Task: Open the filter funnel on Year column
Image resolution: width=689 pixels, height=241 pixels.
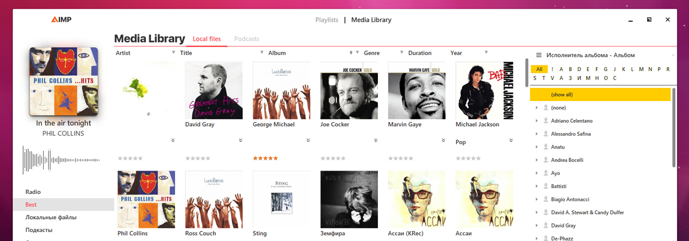Action: [486, 52]
